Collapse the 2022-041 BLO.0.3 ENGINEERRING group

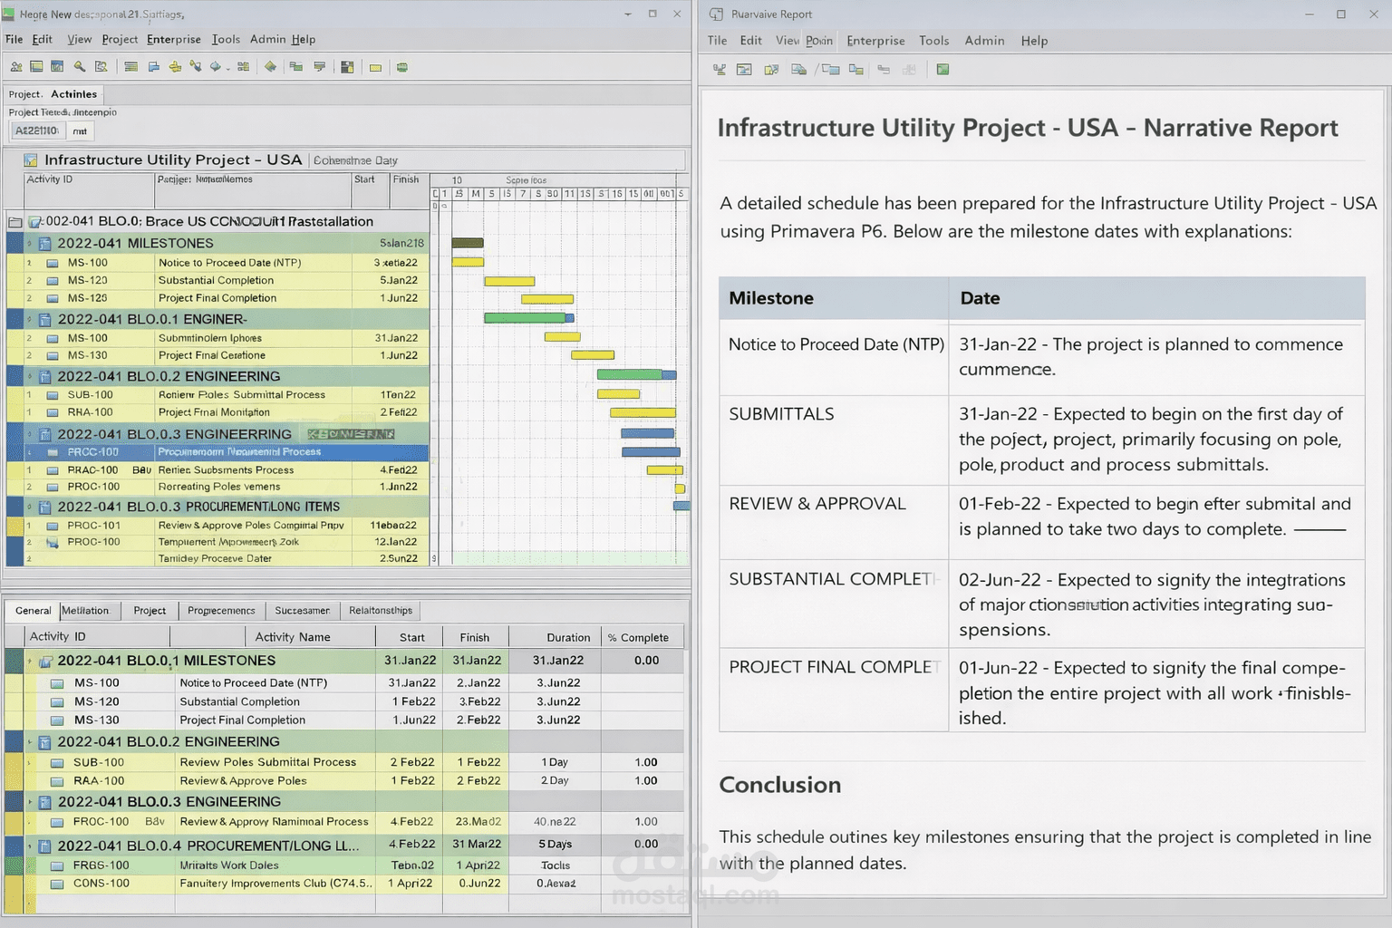tap(28, 434)
